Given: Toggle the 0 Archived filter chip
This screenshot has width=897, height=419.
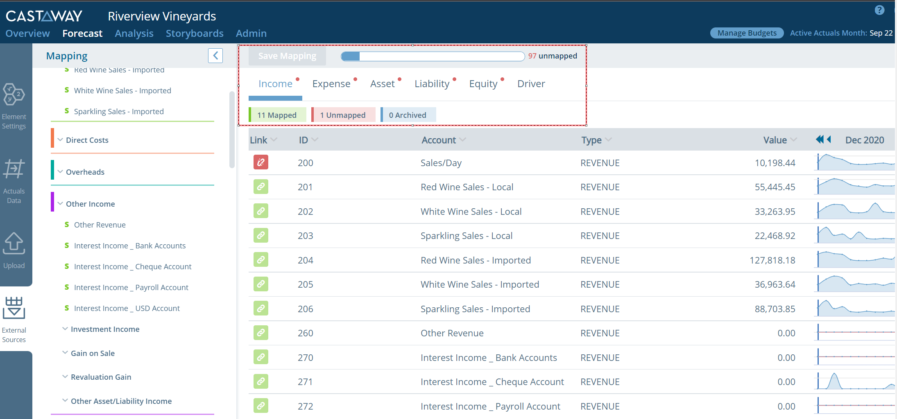Looking at the screenshot, I should click(408, 115).
